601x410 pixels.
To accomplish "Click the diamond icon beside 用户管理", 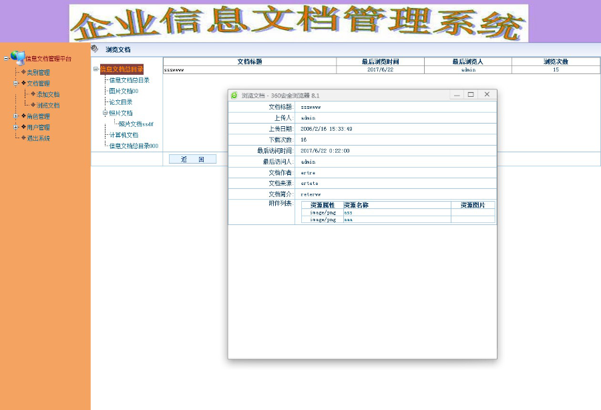I will pyautogui.click(x=23, y=126).
